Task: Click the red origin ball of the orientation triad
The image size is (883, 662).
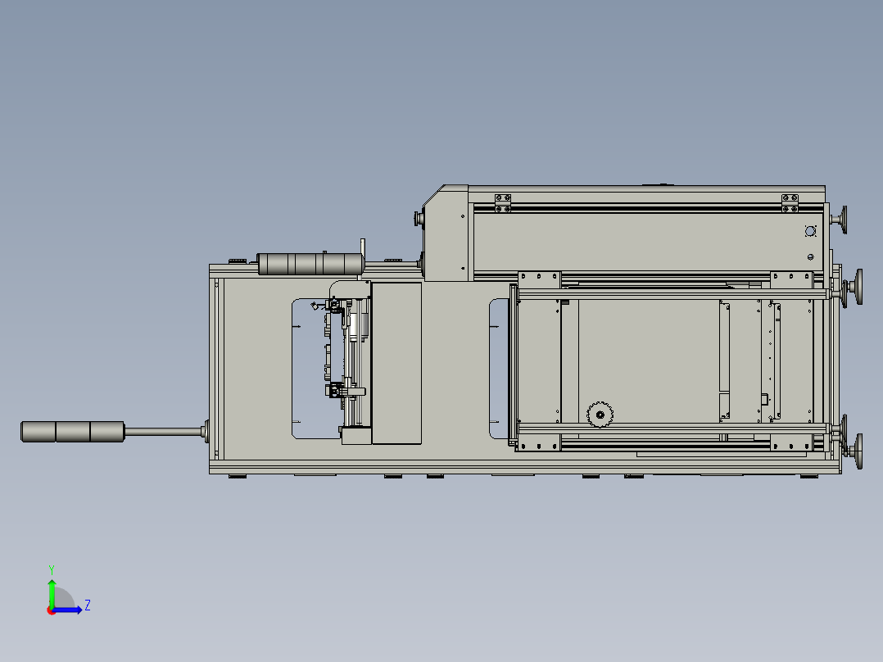Action: pos(52,610)
